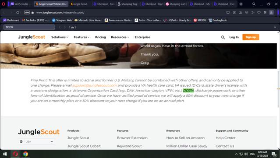Open the player triangle icon

(253, 13)
